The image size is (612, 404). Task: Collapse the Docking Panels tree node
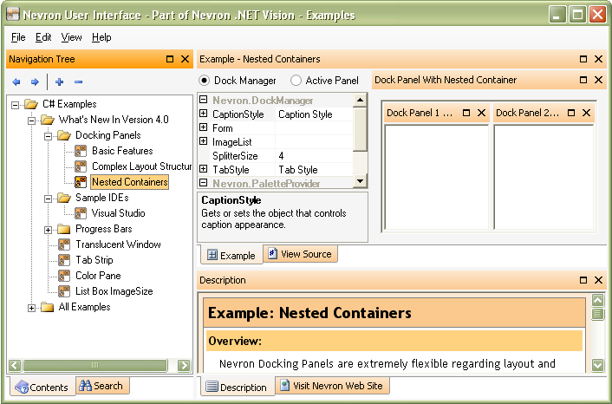click(x=48, y=136)
